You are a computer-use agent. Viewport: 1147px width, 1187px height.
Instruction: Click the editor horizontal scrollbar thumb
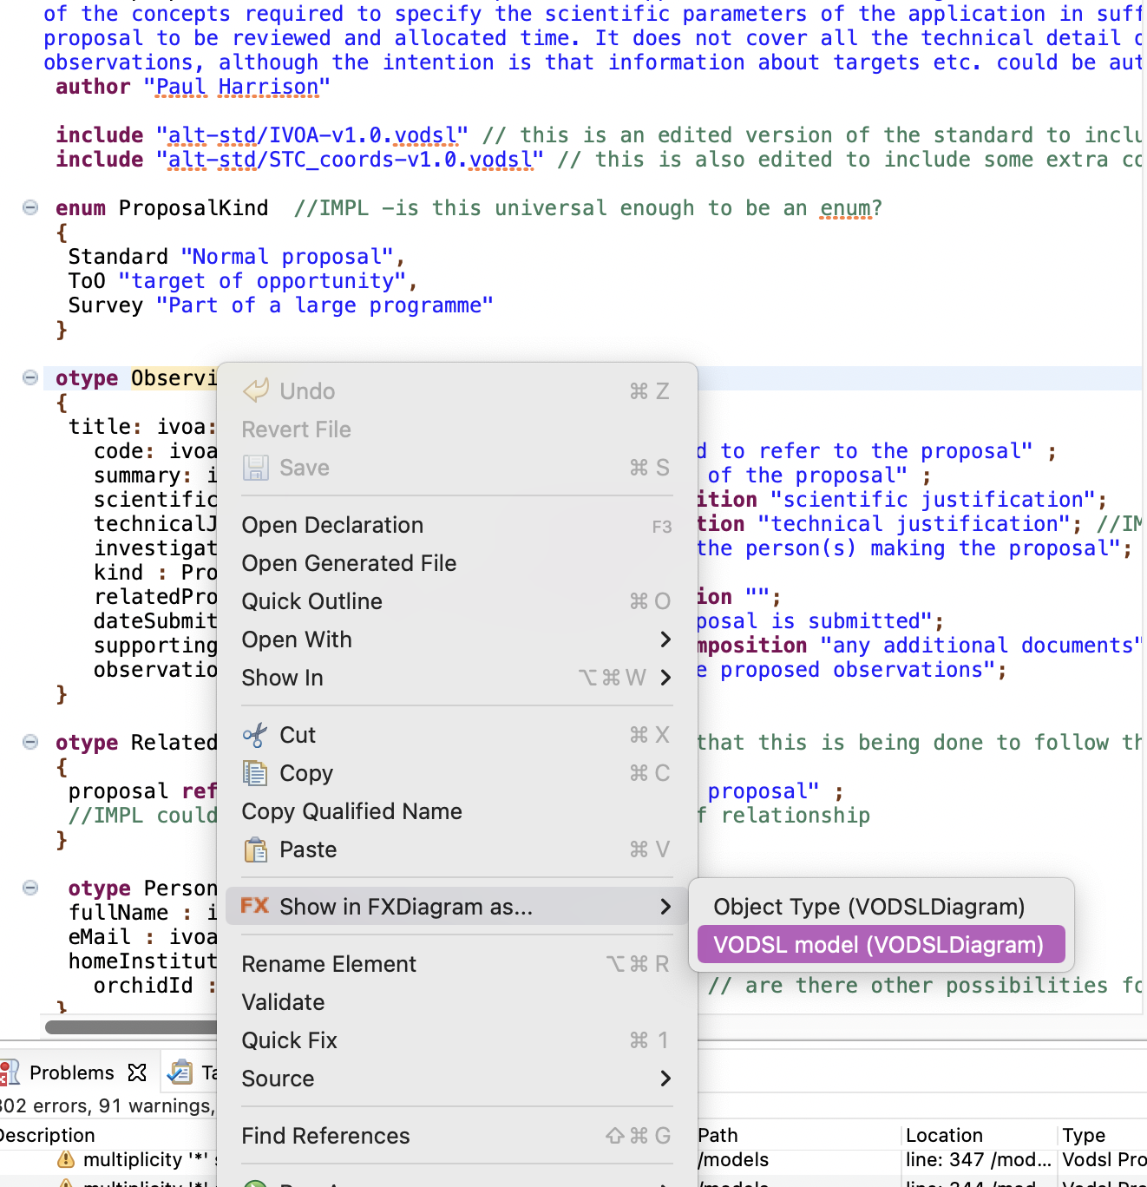click(x=130, y=1027)
